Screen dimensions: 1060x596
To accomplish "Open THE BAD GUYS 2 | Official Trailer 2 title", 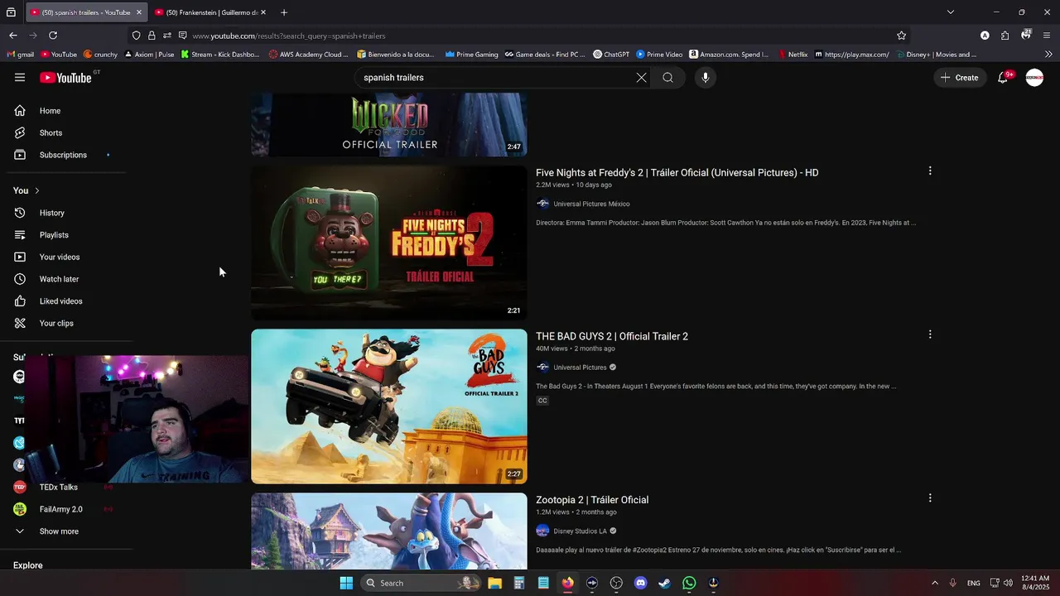I will 612,336.
